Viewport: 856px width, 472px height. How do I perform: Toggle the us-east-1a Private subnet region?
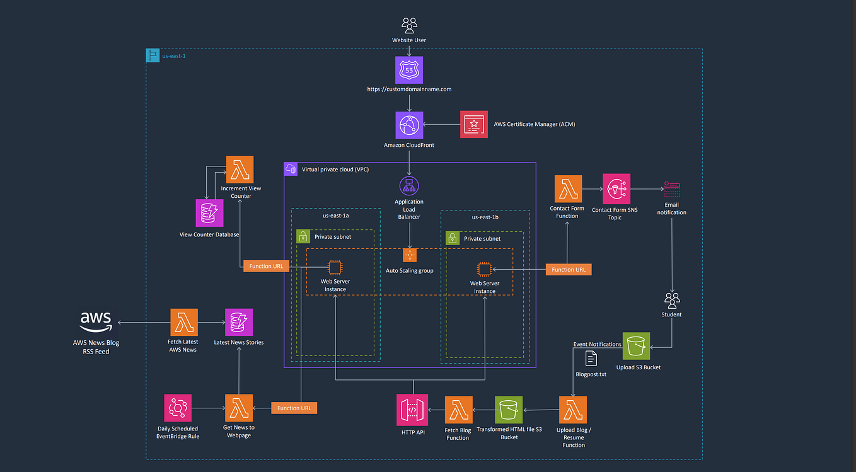pos(303,236)
